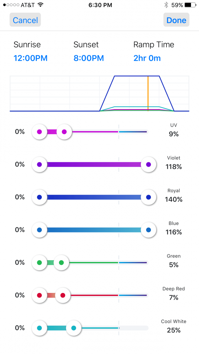Select the UV slider right handle
199x354 pixels.
[x=64, y=132]
